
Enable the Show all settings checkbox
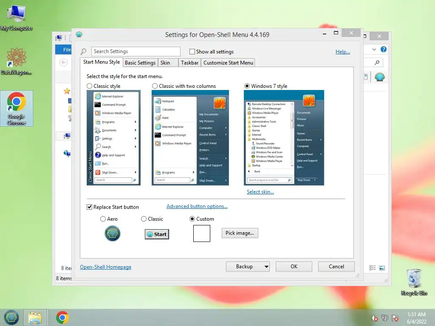click(192, 51)
